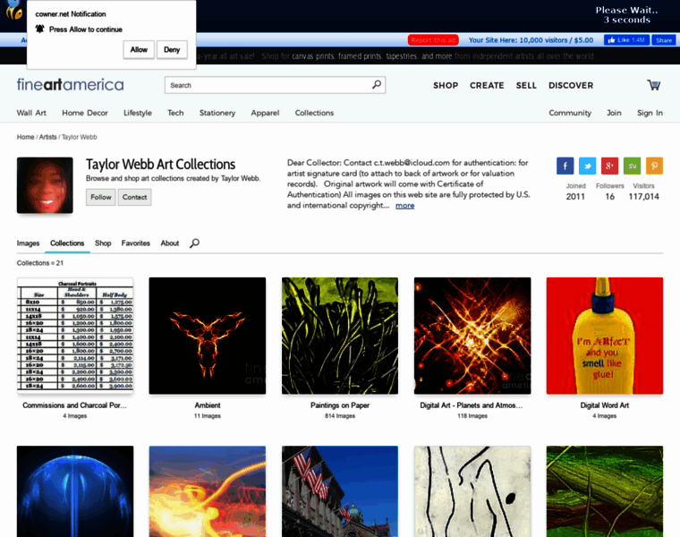Share via the orange Pinterest icon
This screenshot has width=680, height=537.
(654, 166)
